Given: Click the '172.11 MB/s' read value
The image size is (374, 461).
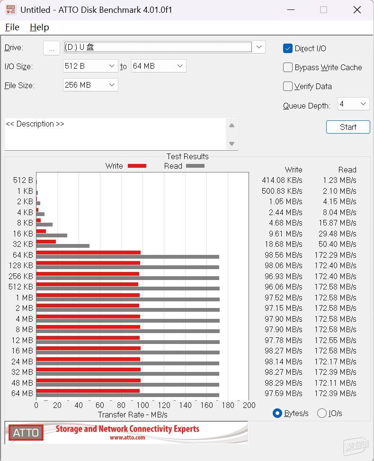Looking at the screenshot, I should (335, 383).
